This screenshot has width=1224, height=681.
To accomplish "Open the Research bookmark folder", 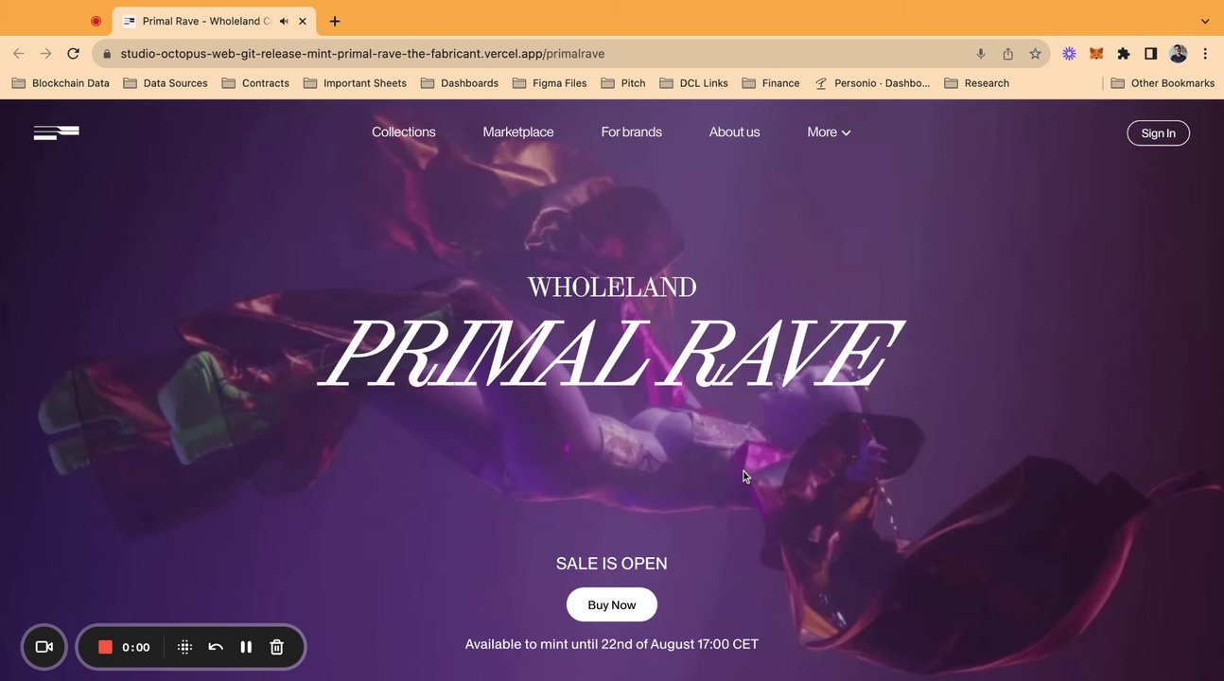I will coord(977,83).
